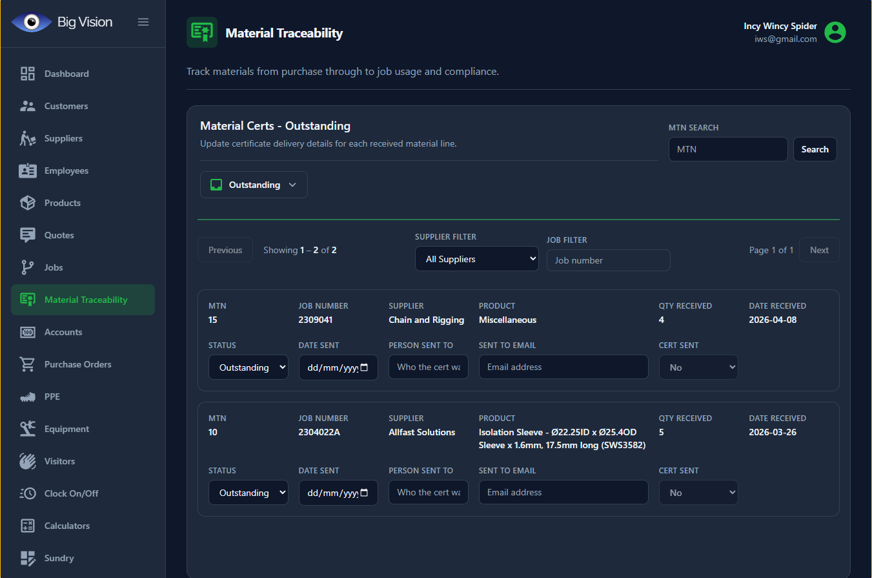Open the user profile avatar icon
Viewport: 872px width, 578px height.
(x=835, y=32)
